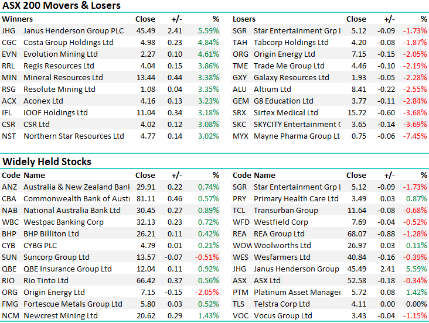Select the Widely Held Stocks heading
This screenshot has height=323, width=429.
47,161
